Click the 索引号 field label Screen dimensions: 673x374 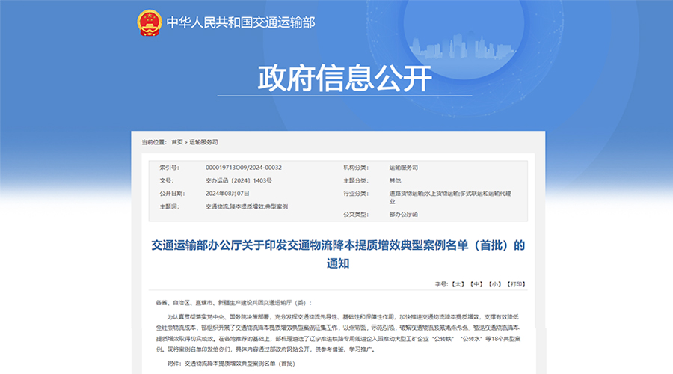point(169,168)
